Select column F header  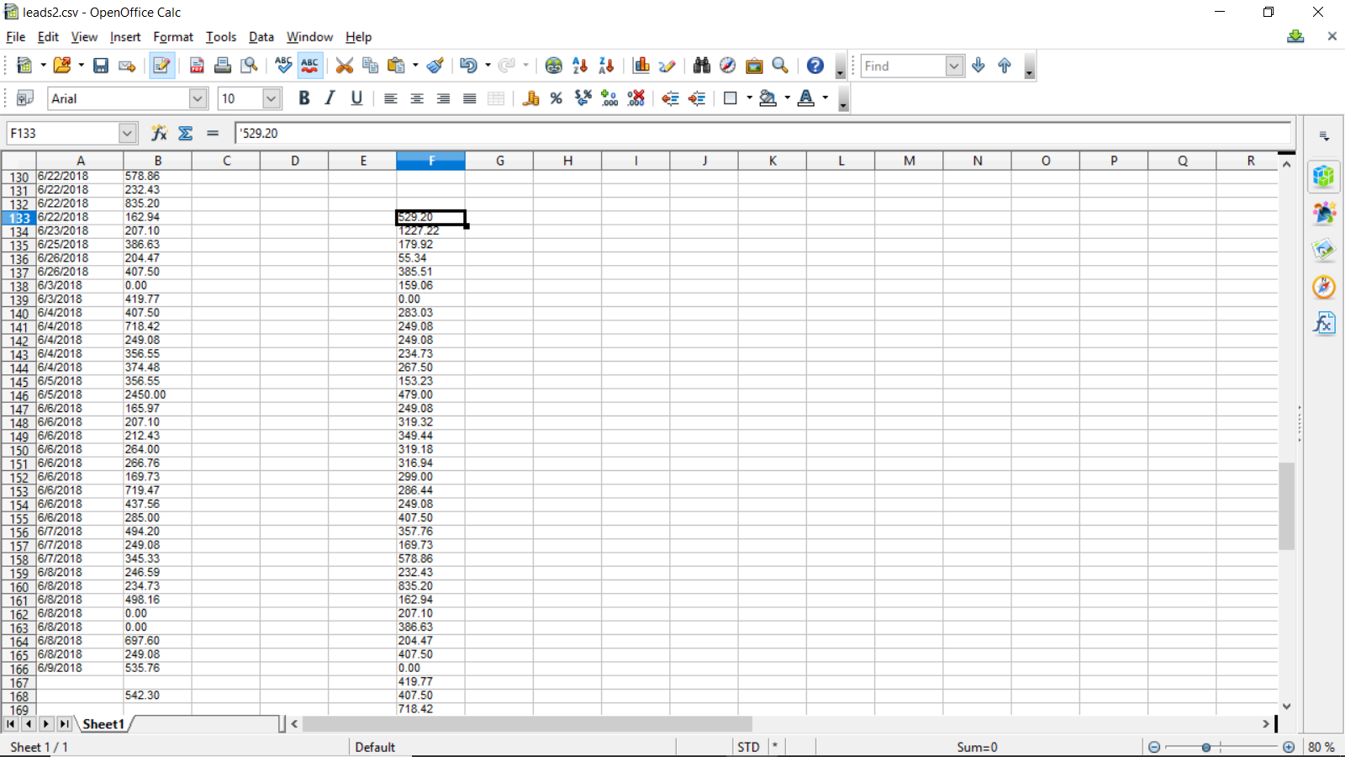tap(430, 161)
